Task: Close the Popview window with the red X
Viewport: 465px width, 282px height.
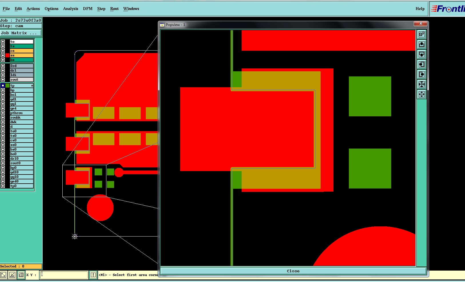Action: (x=421, y=23)
